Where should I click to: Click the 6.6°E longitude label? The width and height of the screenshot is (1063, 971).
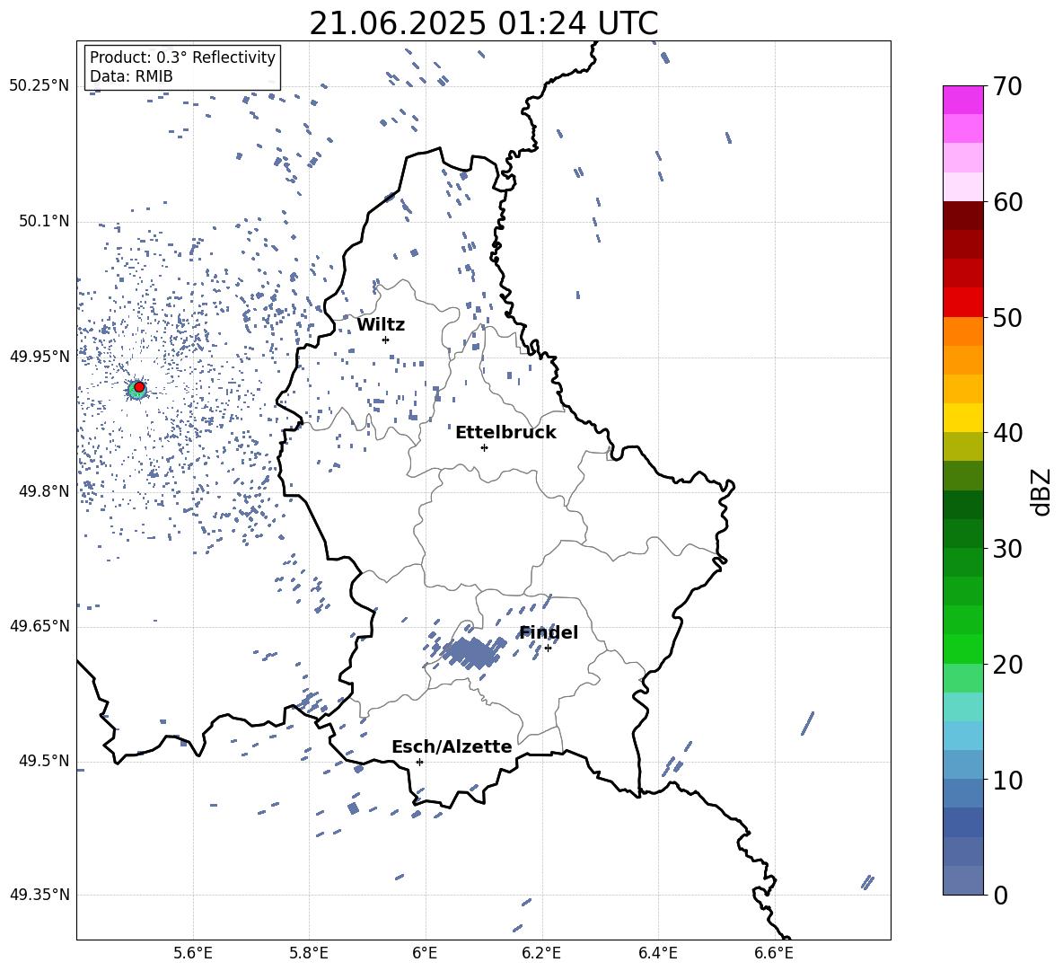click(774, 954)
